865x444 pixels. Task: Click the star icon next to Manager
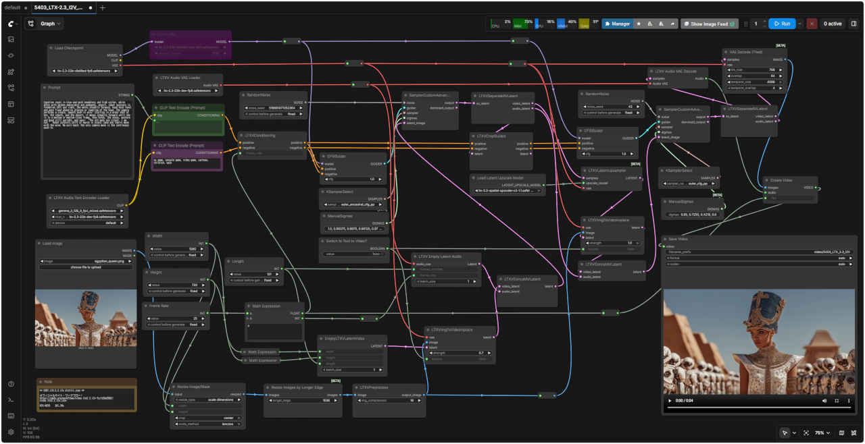[639, 24]
